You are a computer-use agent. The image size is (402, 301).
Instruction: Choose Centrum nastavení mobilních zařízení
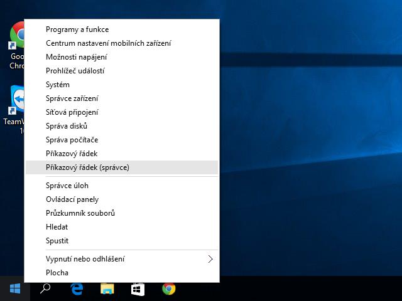(x=108, y=43)
